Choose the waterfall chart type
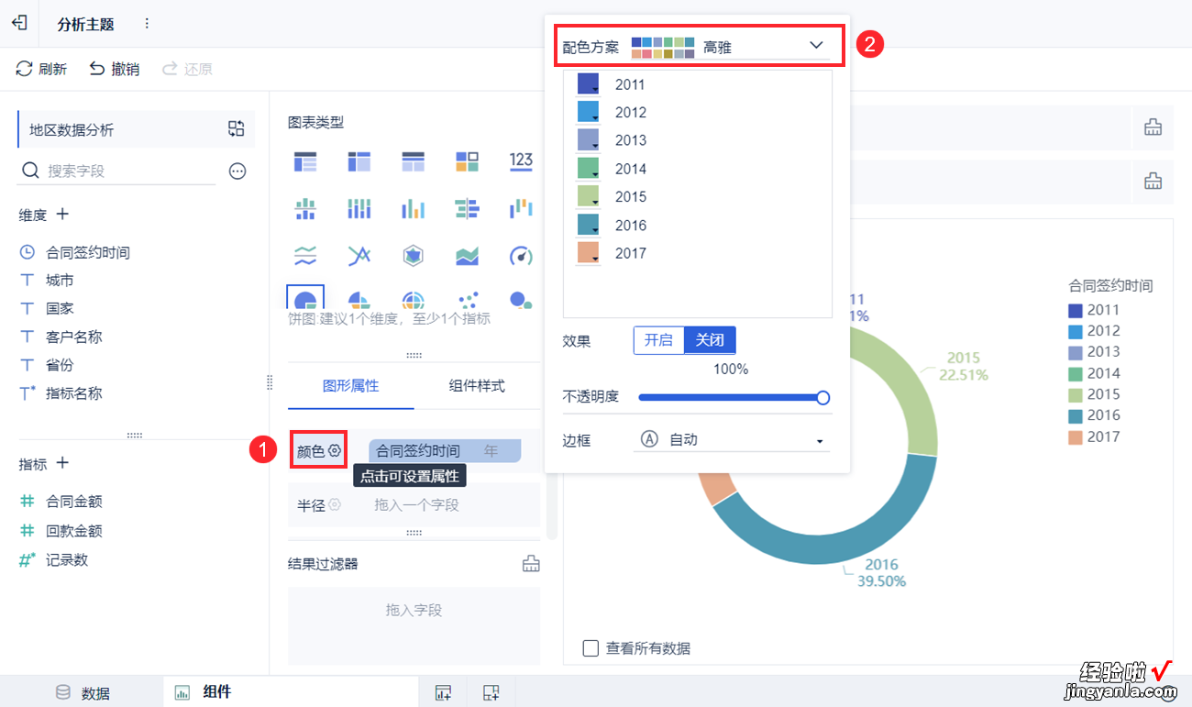The image size is (1192, 707). (x=521, y=209)
